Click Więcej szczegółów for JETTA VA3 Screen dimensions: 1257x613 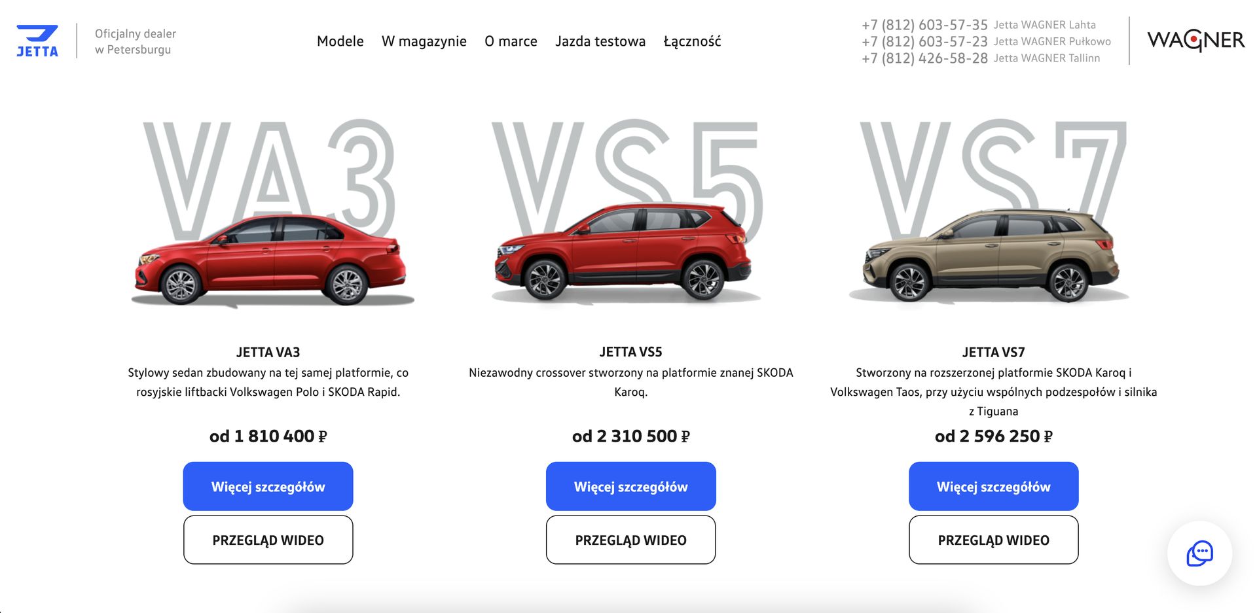[x=268, y=486]
